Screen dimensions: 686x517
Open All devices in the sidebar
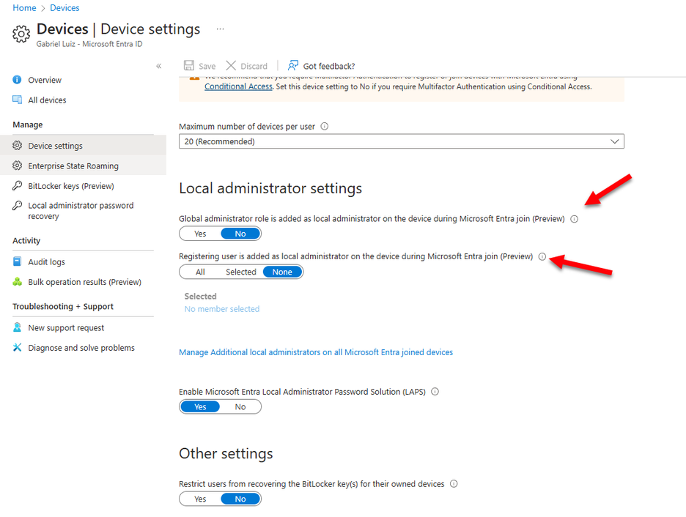click(47, 100)
